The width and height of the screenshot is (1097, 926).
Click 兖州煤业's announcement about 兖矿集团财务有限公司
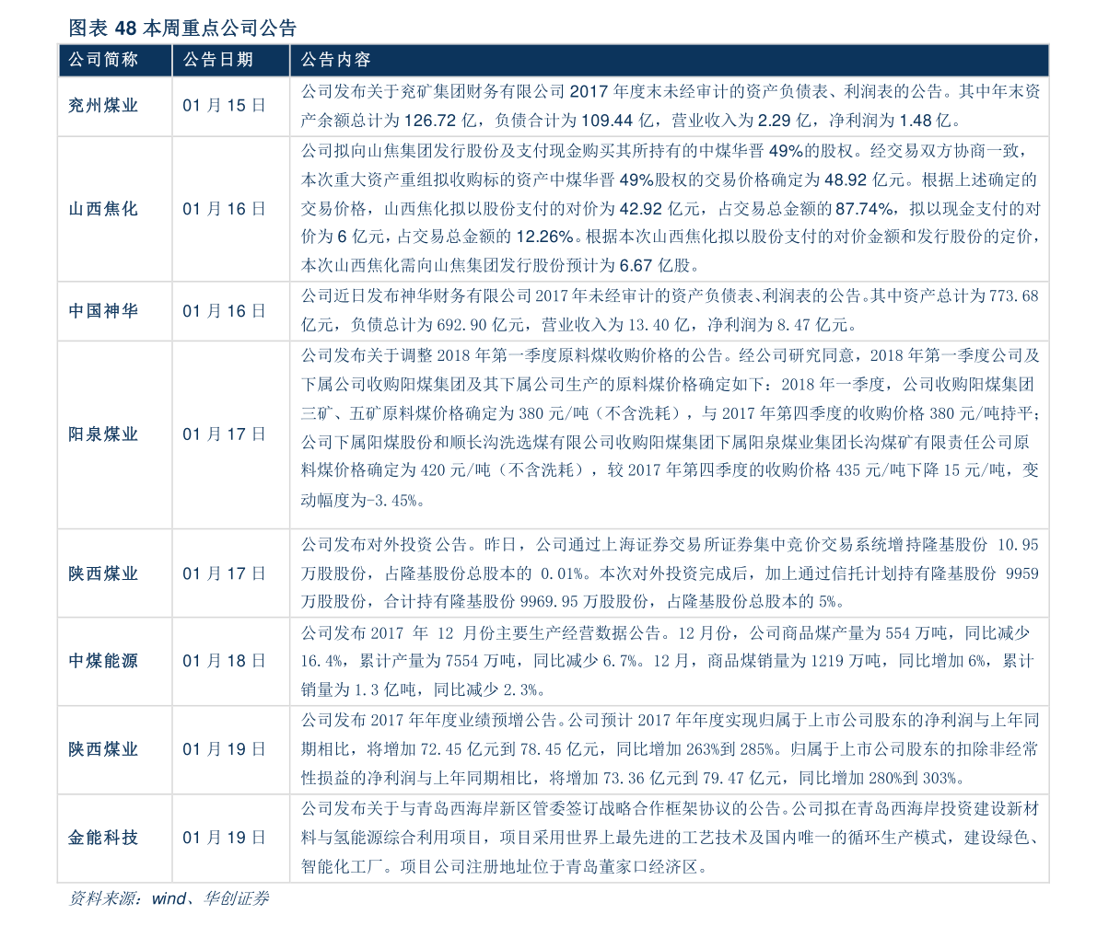coord(670,106)
